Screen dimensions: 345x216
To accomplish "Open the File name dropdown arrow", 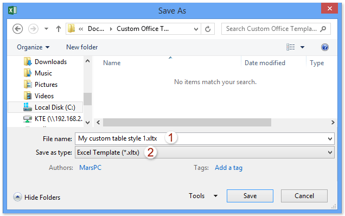I will click(x=330, y=139).
